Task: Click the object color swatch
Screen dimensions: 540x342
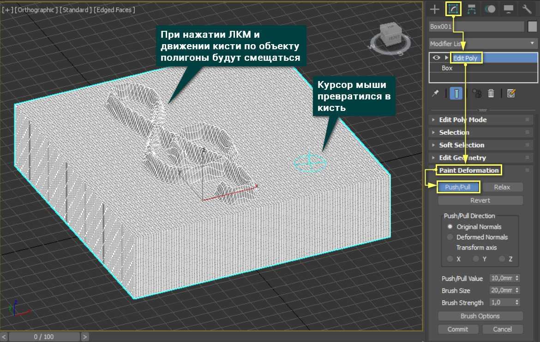Action: click(x=532, y=26)
